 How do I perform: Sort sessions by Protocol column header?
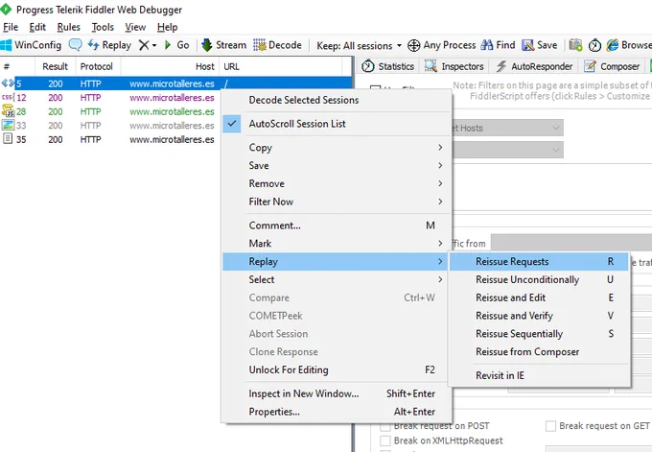click(x=98, y=66)
